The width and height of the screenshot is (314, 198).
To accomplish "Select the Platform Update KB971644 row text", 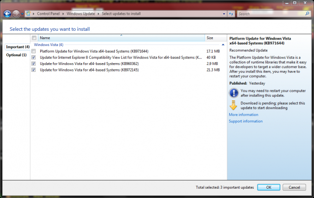I will pos(94,51).
